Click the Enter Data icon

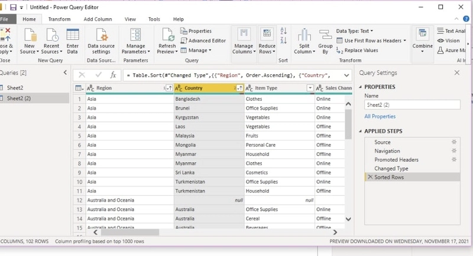tap(73, 35)
